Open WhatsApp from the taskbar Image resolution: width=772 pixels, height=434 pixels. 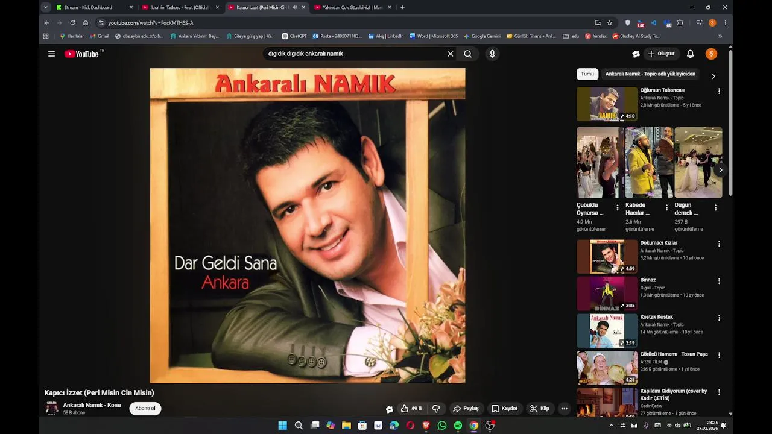click(442, 426)
